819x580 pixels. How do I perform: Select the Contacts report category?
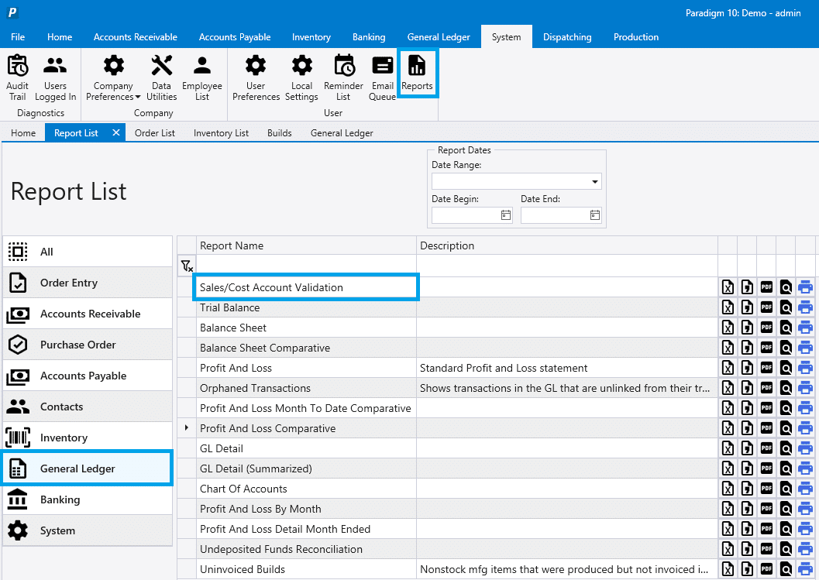click(x=88, y=407)
